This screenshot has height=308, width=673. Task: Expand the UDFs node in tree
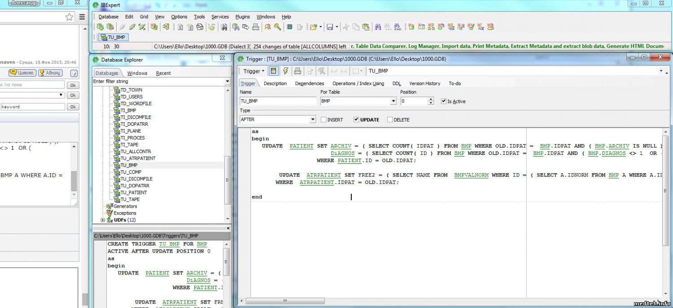[103, 220]
